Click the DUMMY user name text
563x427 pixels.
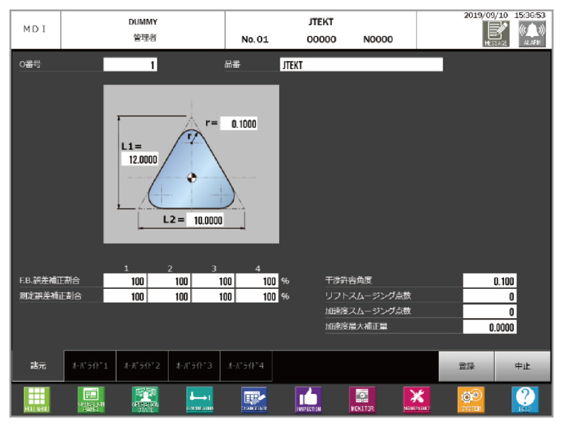pos(143,22)
